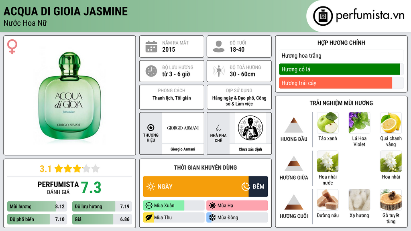Click the launch year value 2015
Viewport: 411px width, 231px height.
(x=169, y=49)
